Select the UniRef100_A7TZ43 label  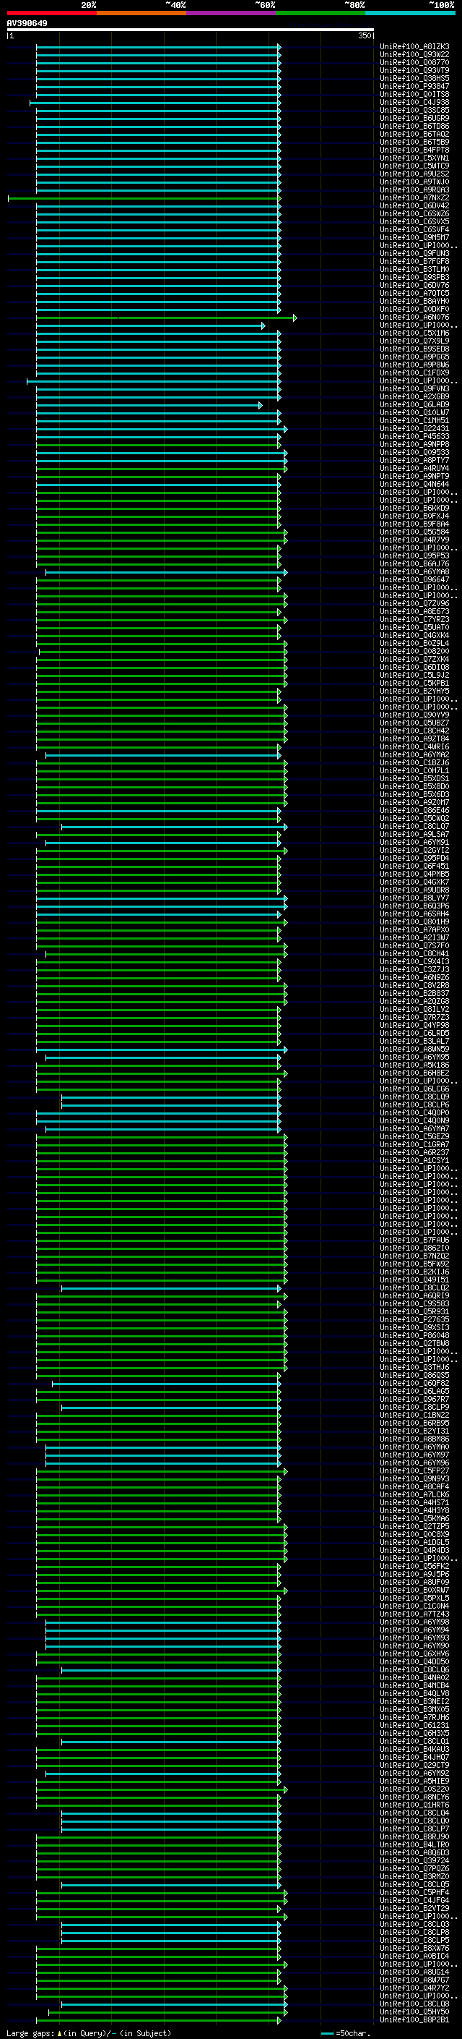pos(414,1614)
